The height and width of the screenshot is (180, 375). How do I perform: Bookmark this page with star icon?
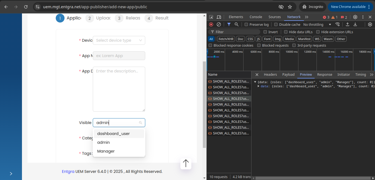290,7
